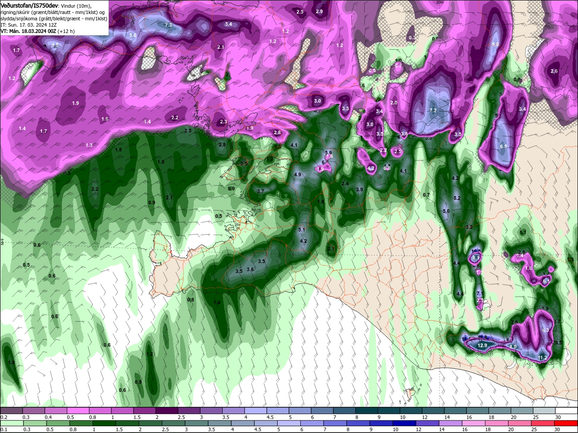Click the 8.9 value on the map
This screenshot has width=578, height=433.
pyautogui.click(x=513, y=347)
